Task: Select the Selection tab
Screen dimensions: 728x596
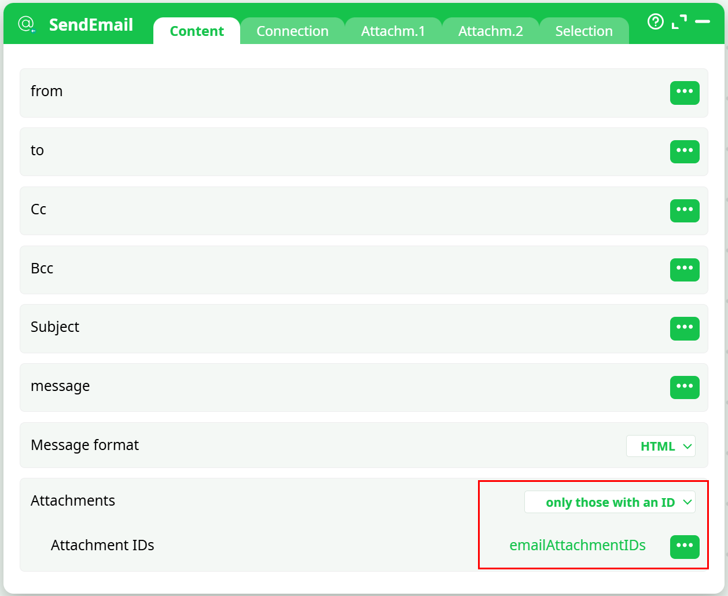Action: point(583,31)
